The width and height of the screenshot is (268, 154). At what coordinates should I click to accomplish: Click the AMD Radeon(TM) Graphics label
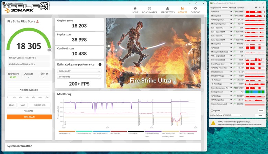click(x=22, y=64)
